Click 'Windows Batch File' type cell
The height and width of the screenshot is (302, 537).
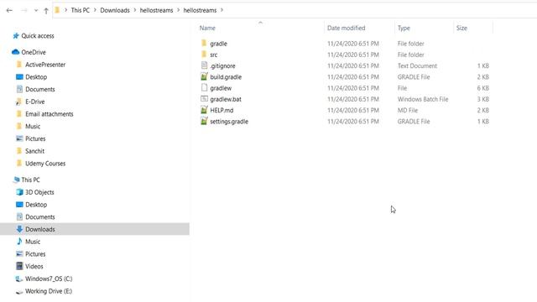pos(423,99)
